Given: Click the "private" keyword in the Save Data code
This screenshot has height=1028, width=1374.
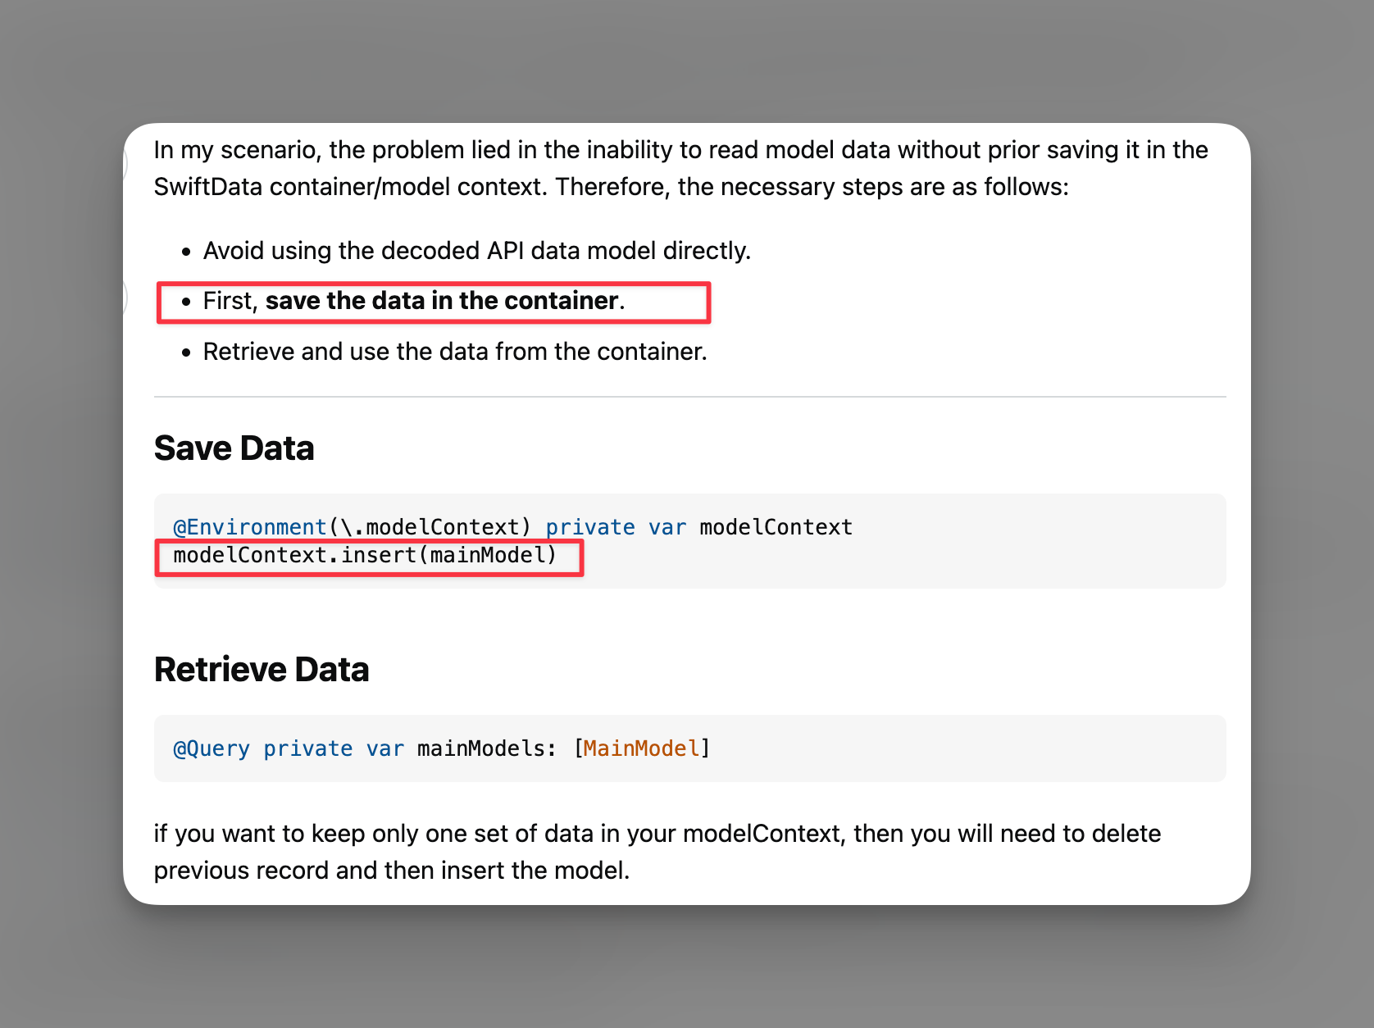Looking at the screenshot, I should (590, 527).
